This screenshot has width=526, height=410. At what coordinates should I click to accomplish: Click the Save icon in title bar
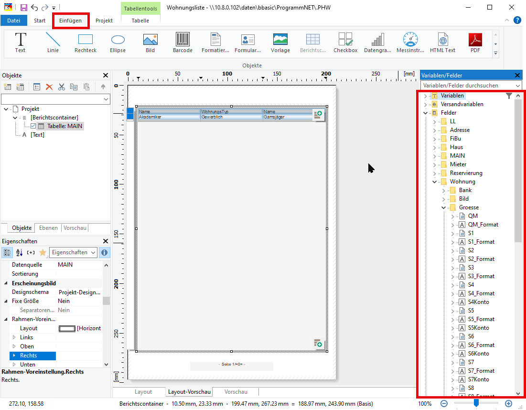(23, 7)
